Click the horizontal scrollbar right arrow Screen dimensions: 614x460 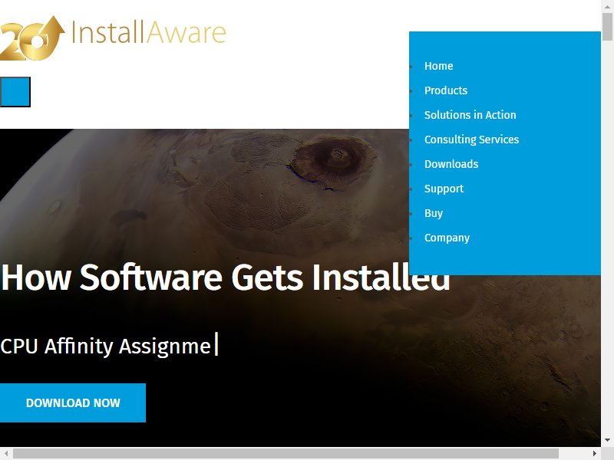point(594,453)
